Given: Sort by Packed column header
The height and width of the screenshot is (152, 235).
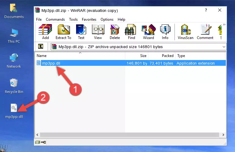Looking at the screenshot, I should pyautogui.click(x=161, y=56).
